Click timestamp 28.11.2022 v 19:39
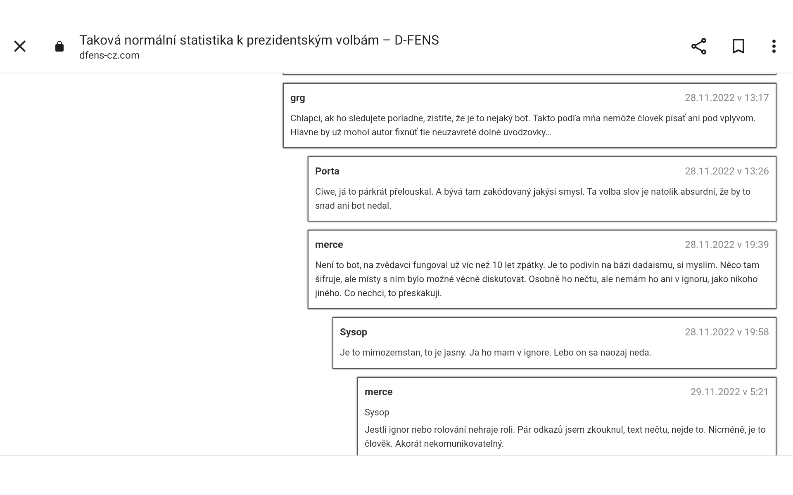The width and height of the screenshot is (793, 495). (x=727, y=245)
